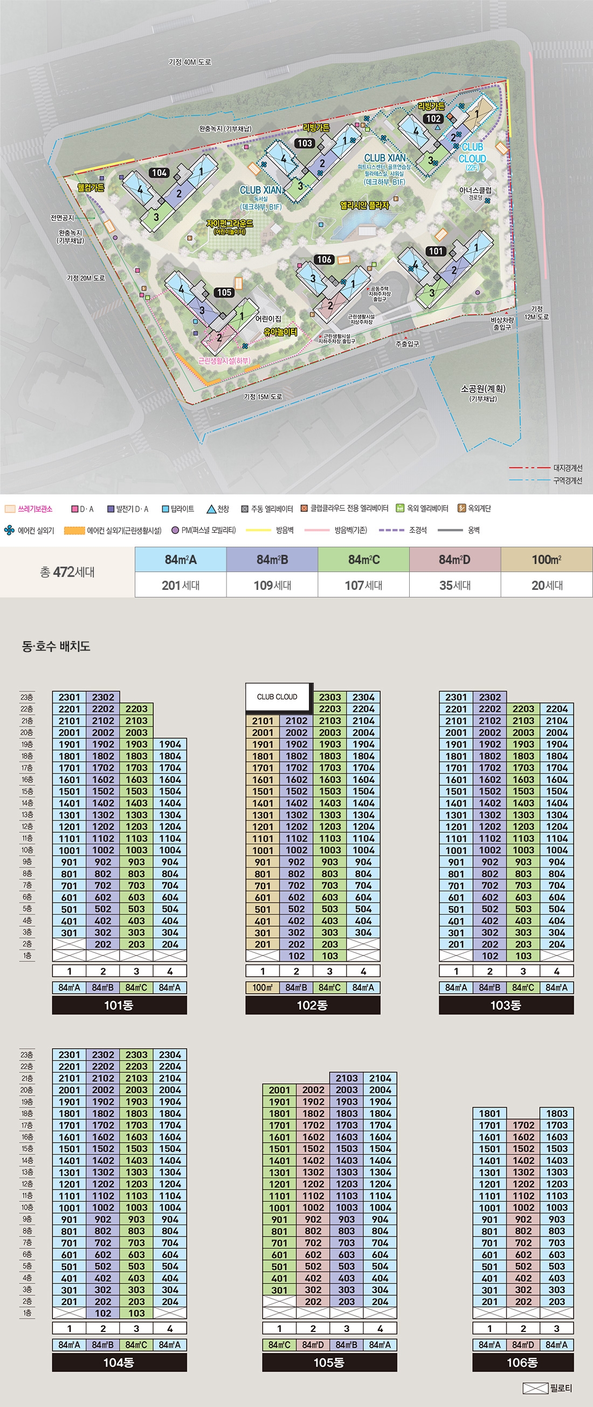Select the 104동 title bar

tap(120, 1362)
